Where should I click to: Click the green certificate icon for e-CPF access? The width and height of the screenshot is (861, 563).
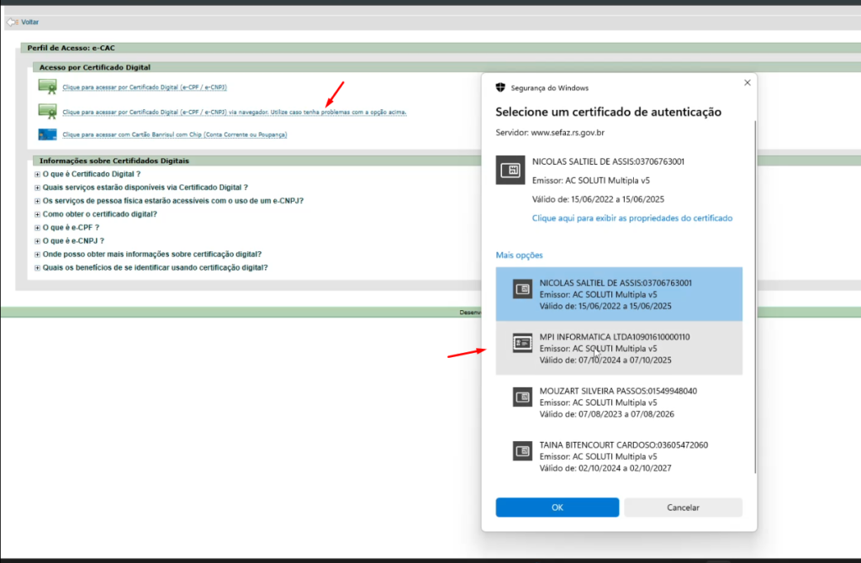tap(47, 87)
